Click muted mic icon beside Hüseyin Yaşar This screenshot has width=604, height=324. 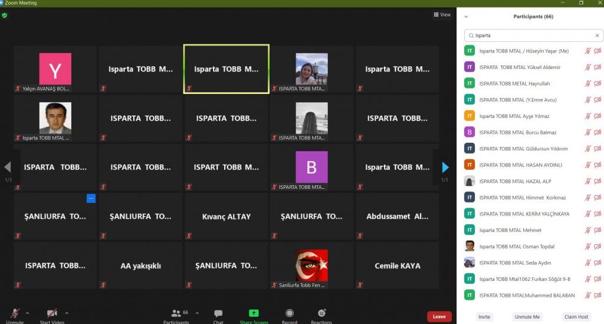[x=588, y=51]
